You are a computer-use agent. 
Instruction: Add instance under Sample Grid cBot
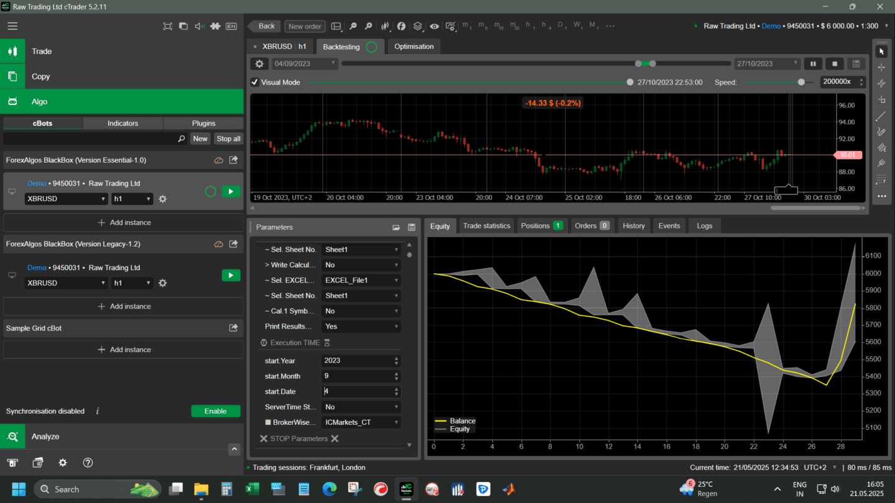(x=124, y=350)
